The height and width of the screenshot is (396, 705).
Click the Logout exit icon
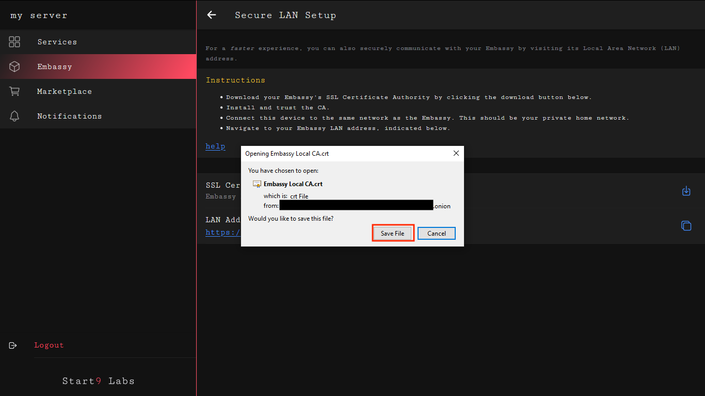[x=13, y=345]
